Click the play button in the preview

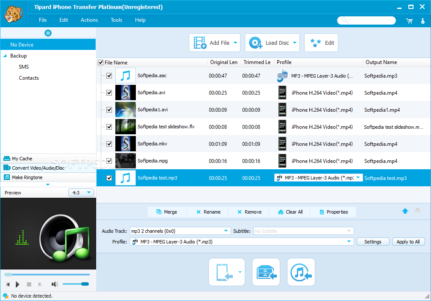(18, 284)
